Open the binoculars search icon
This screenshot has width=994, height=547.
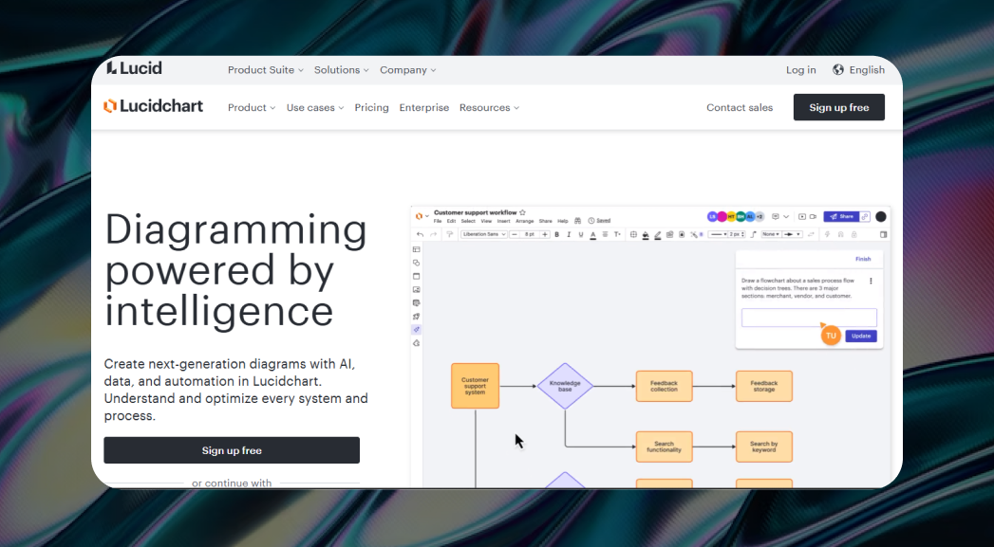coord(577,221)
